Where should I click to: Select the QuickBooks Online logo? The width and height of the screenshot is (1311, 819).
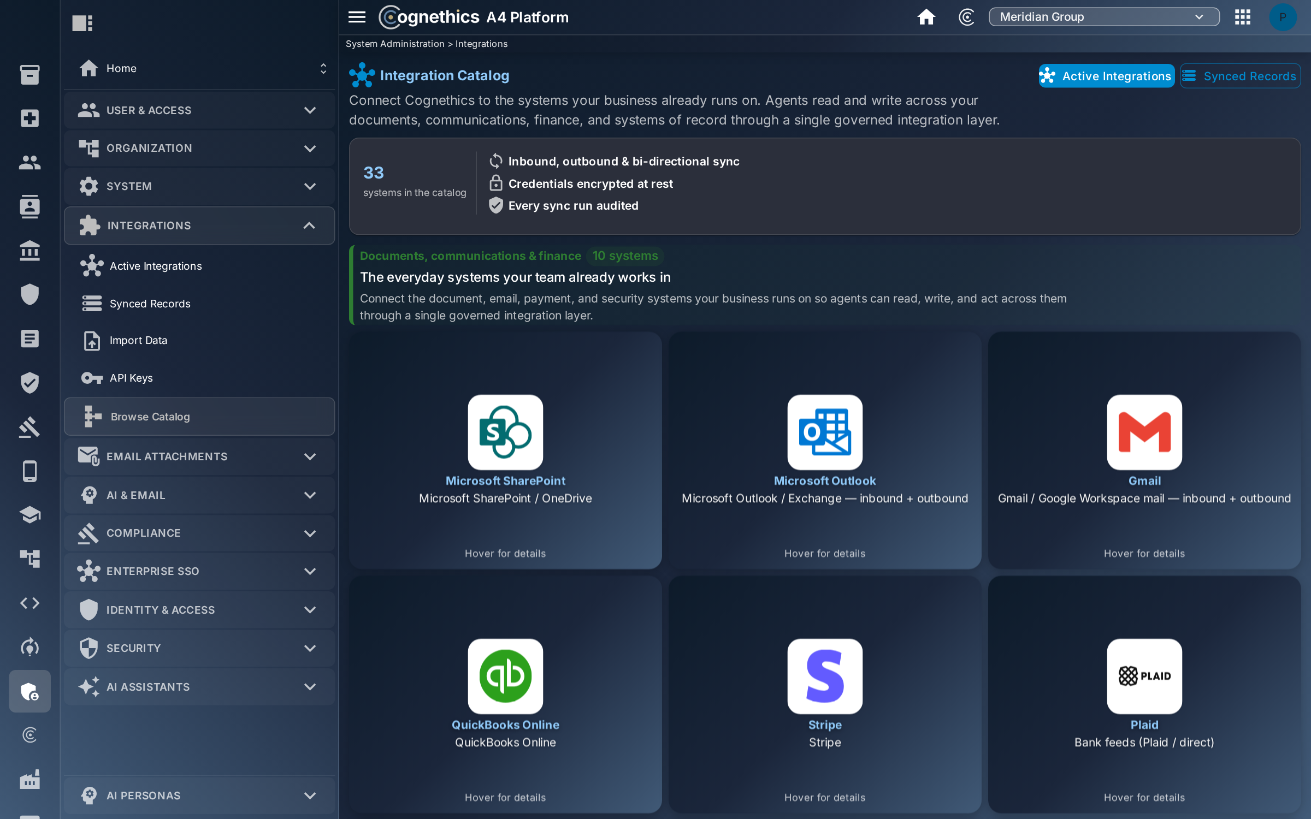pyautogui.click(x=505, y=676)
